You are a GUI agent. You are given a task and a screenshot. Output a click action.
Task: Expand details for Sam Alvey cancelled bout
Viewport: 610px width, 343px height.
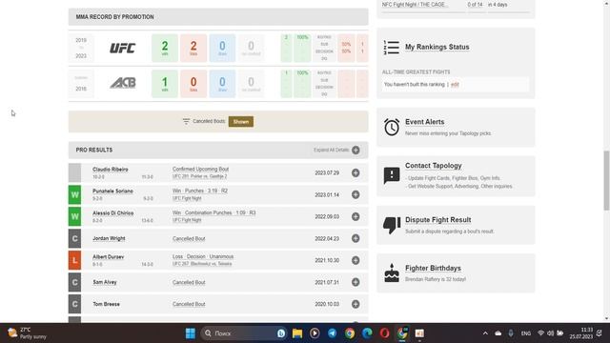coord(356,282)
